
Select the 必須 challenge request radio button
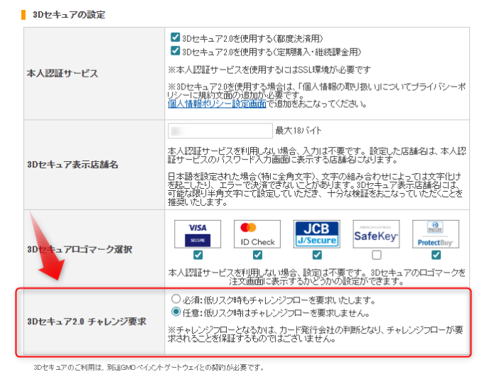tap(176, 300)
